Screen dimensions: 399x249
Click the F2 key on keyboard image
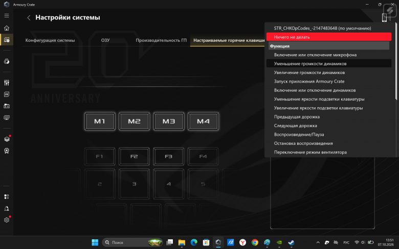[134, 156]
